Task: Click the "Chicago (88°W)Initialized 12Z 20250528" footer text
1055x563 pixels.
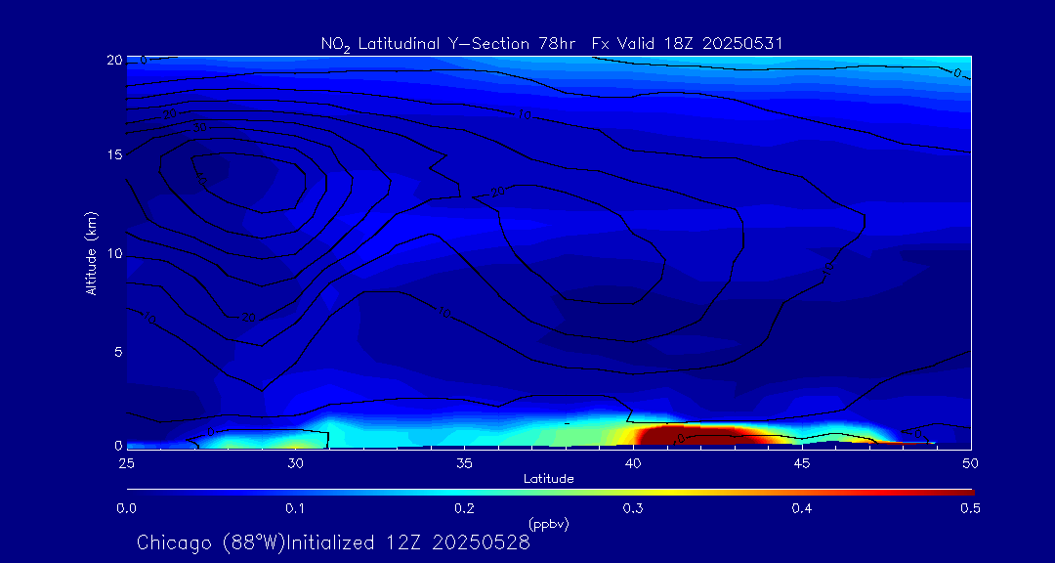Action: coord(333,542)
